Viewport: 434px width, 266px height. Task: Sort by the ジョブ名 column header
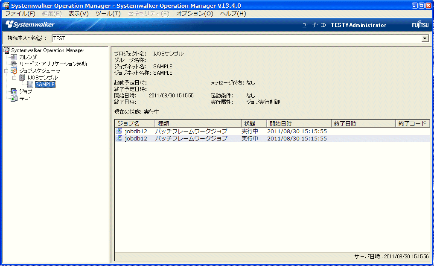(x=135, y=123)
